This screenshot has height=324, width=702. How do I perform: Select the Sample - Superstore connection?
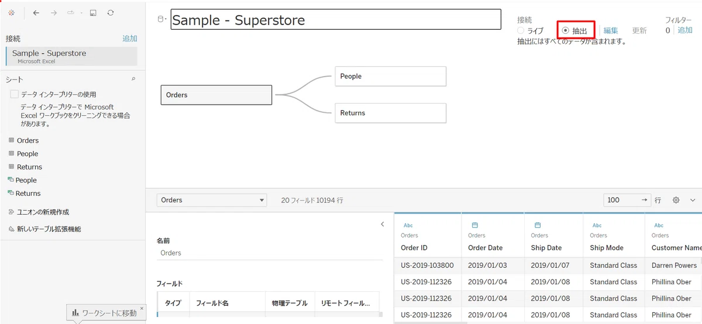tap(72, 56)
